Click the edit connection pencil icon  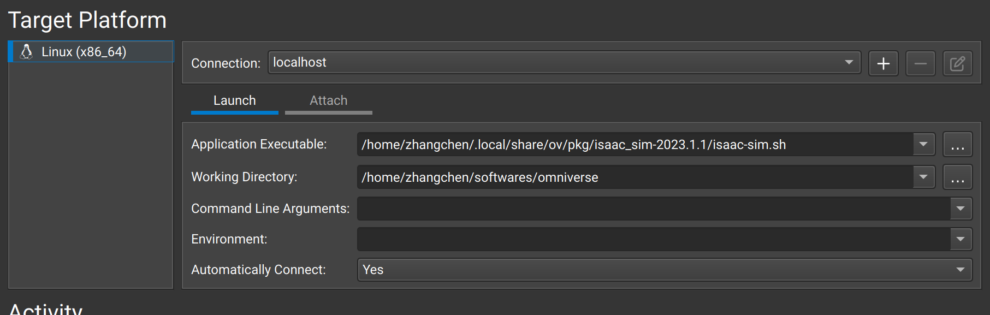(957, 63)
